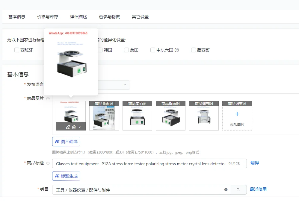299x214 pixels.
Task: Check the 中东六国 checkbox
Action: [x=153, y=50]
